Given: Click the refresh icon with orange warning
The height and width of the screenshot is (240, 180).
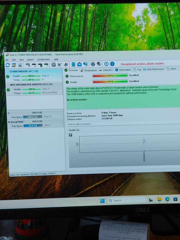Looking at the screenshot, I should [14, 65].
